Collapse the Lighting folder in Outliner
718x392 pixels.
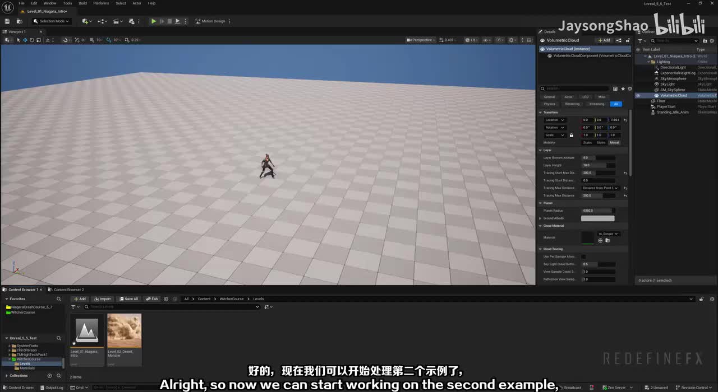click(x=650, y=62)
